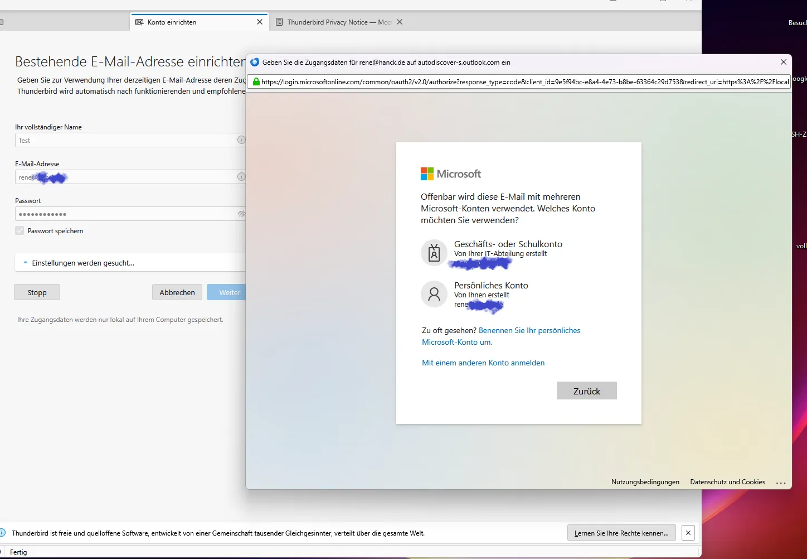The width and height of the screenshot is (807, 559).
Task: Open the Nutzungsbedingungen link
Action: [645, 482]
